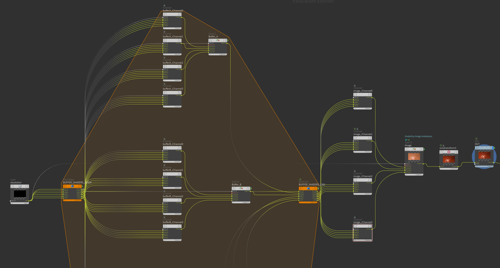
Task: Click the OpenCL gauge icon on Buffer_A node
Action: coord(218,40)
